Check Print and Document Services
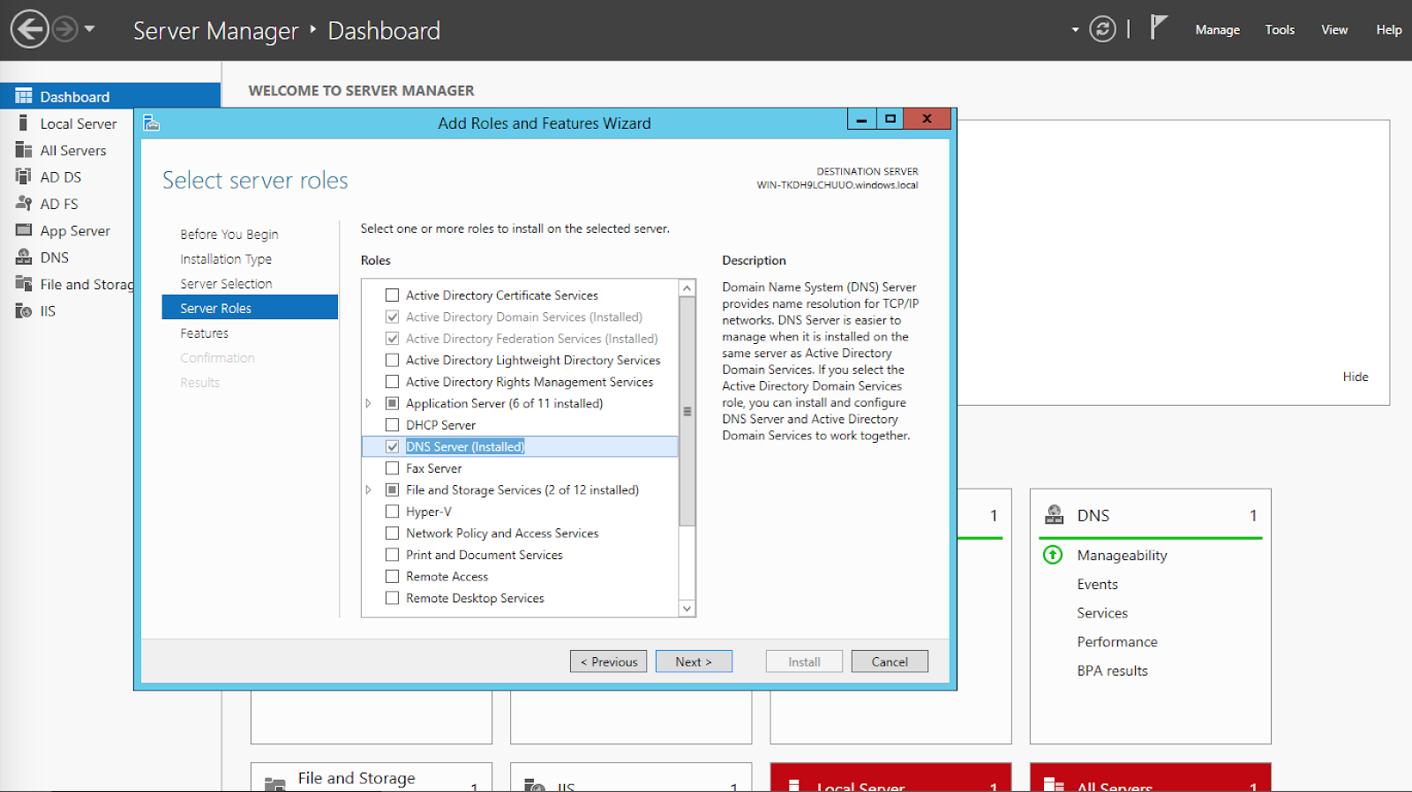This screenshot has width=1412, height=792. [x=393, y=555]
